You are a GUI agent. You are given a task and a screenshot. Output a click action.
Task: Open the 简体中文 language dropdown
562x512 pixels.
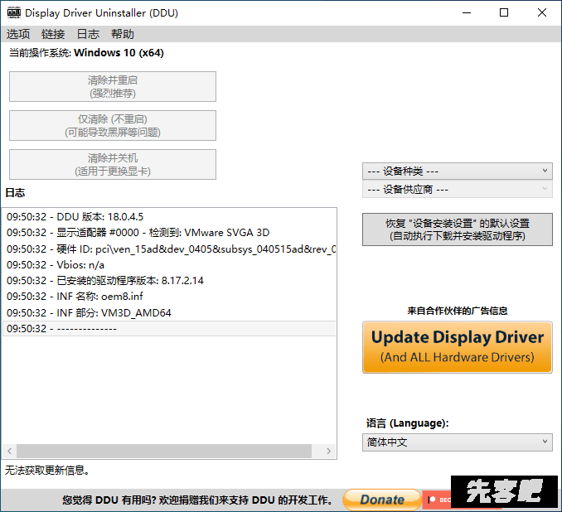click(457, 442)
